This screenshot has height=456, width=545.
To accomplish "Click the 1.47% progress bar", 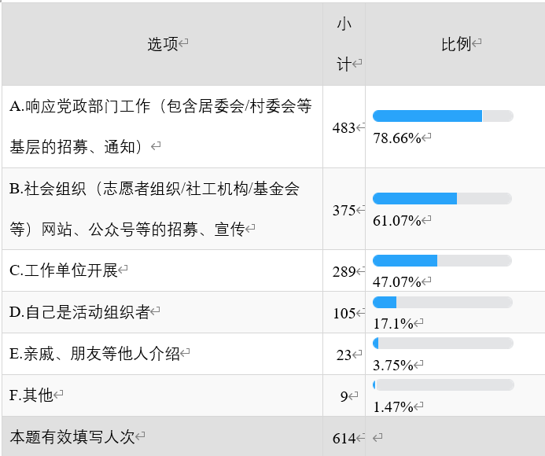I will 443,385.
